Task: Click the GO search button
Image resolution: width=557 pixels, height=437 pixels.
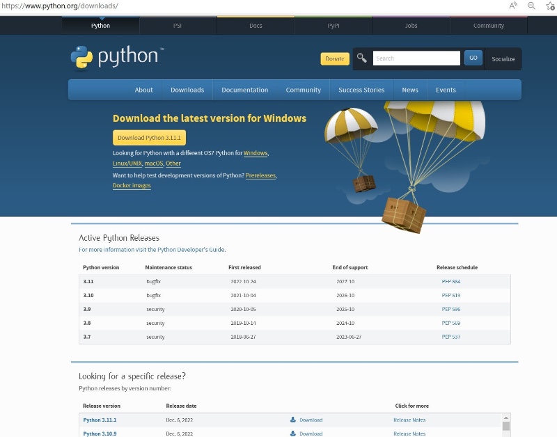Action: coord(473,58)
